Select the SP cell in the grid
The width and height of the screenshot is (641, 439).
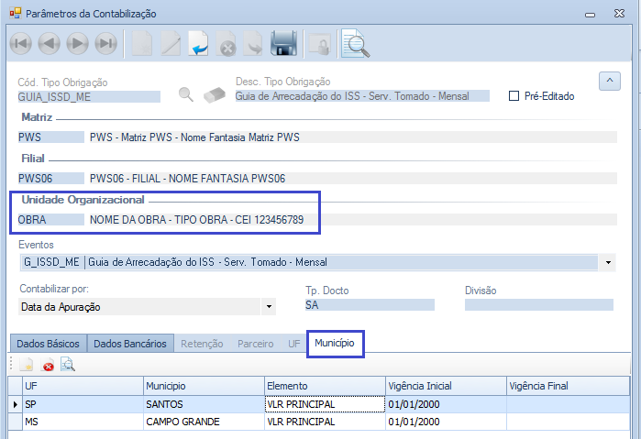(x=83, y=404)
